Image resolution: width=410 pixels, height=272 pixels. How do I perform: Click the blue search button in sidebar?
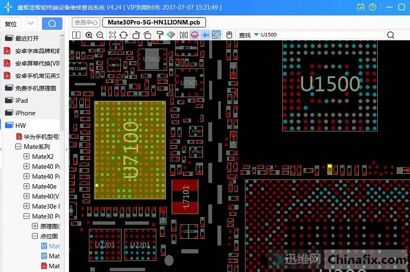(52, 24)
